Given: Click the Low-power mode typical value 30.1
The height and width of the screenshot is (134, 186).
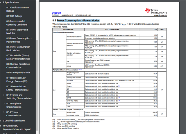Looking at the screenshot, I should coord(155,115).
